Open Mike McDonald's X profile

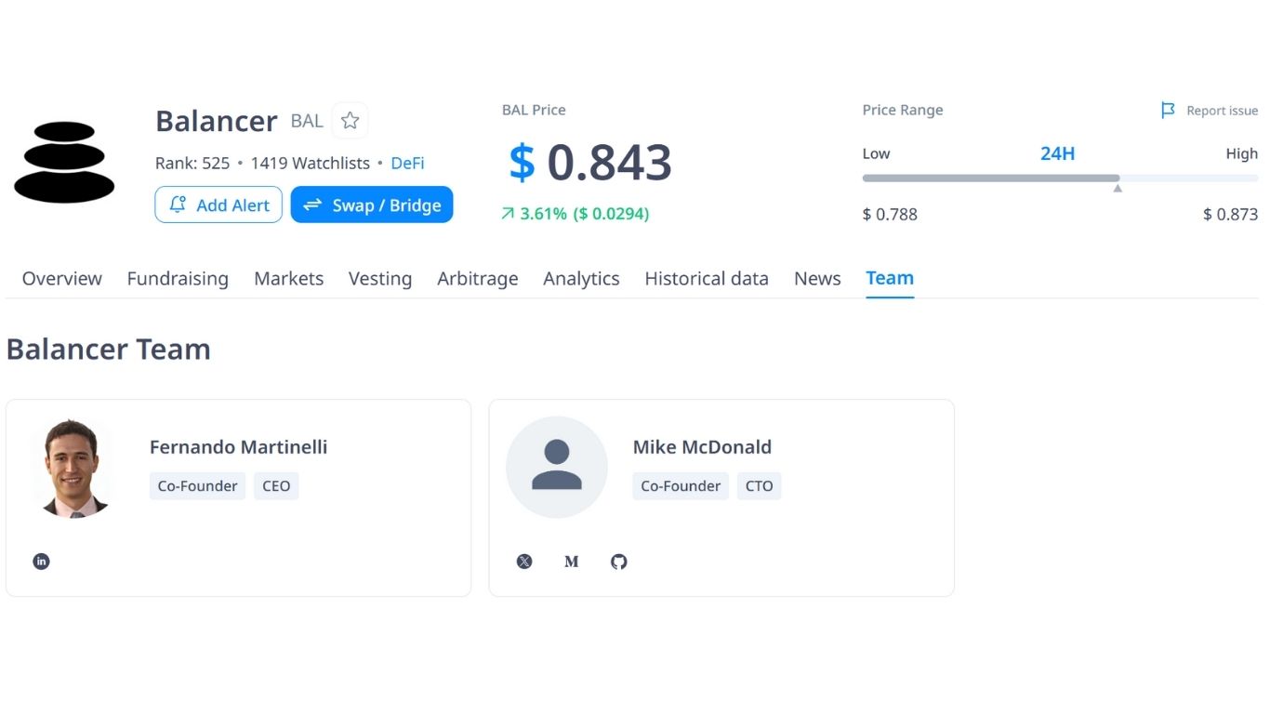pos(524,562)
